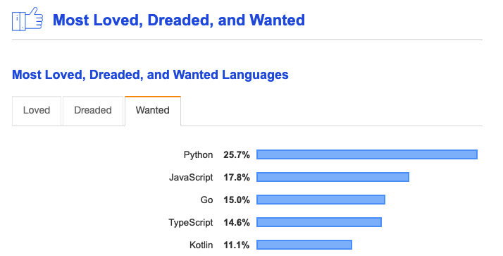Click the 15.0% value for Go
The height and width of the screenshot is (256, 503).
click(237, 200)
